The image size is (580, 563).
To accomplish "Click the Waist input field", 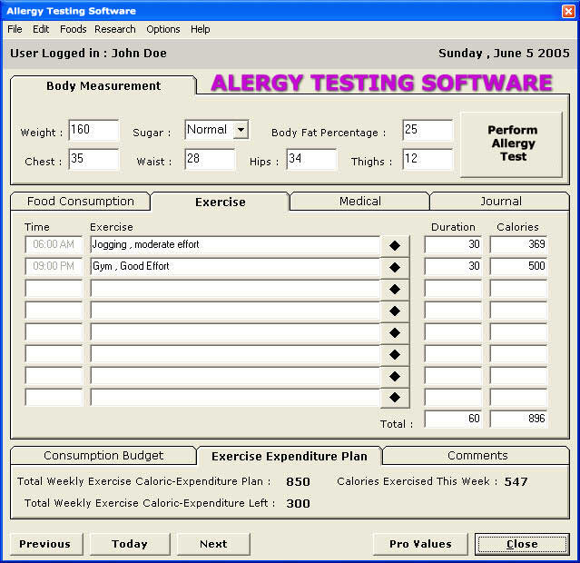I will tap(210, 159).
